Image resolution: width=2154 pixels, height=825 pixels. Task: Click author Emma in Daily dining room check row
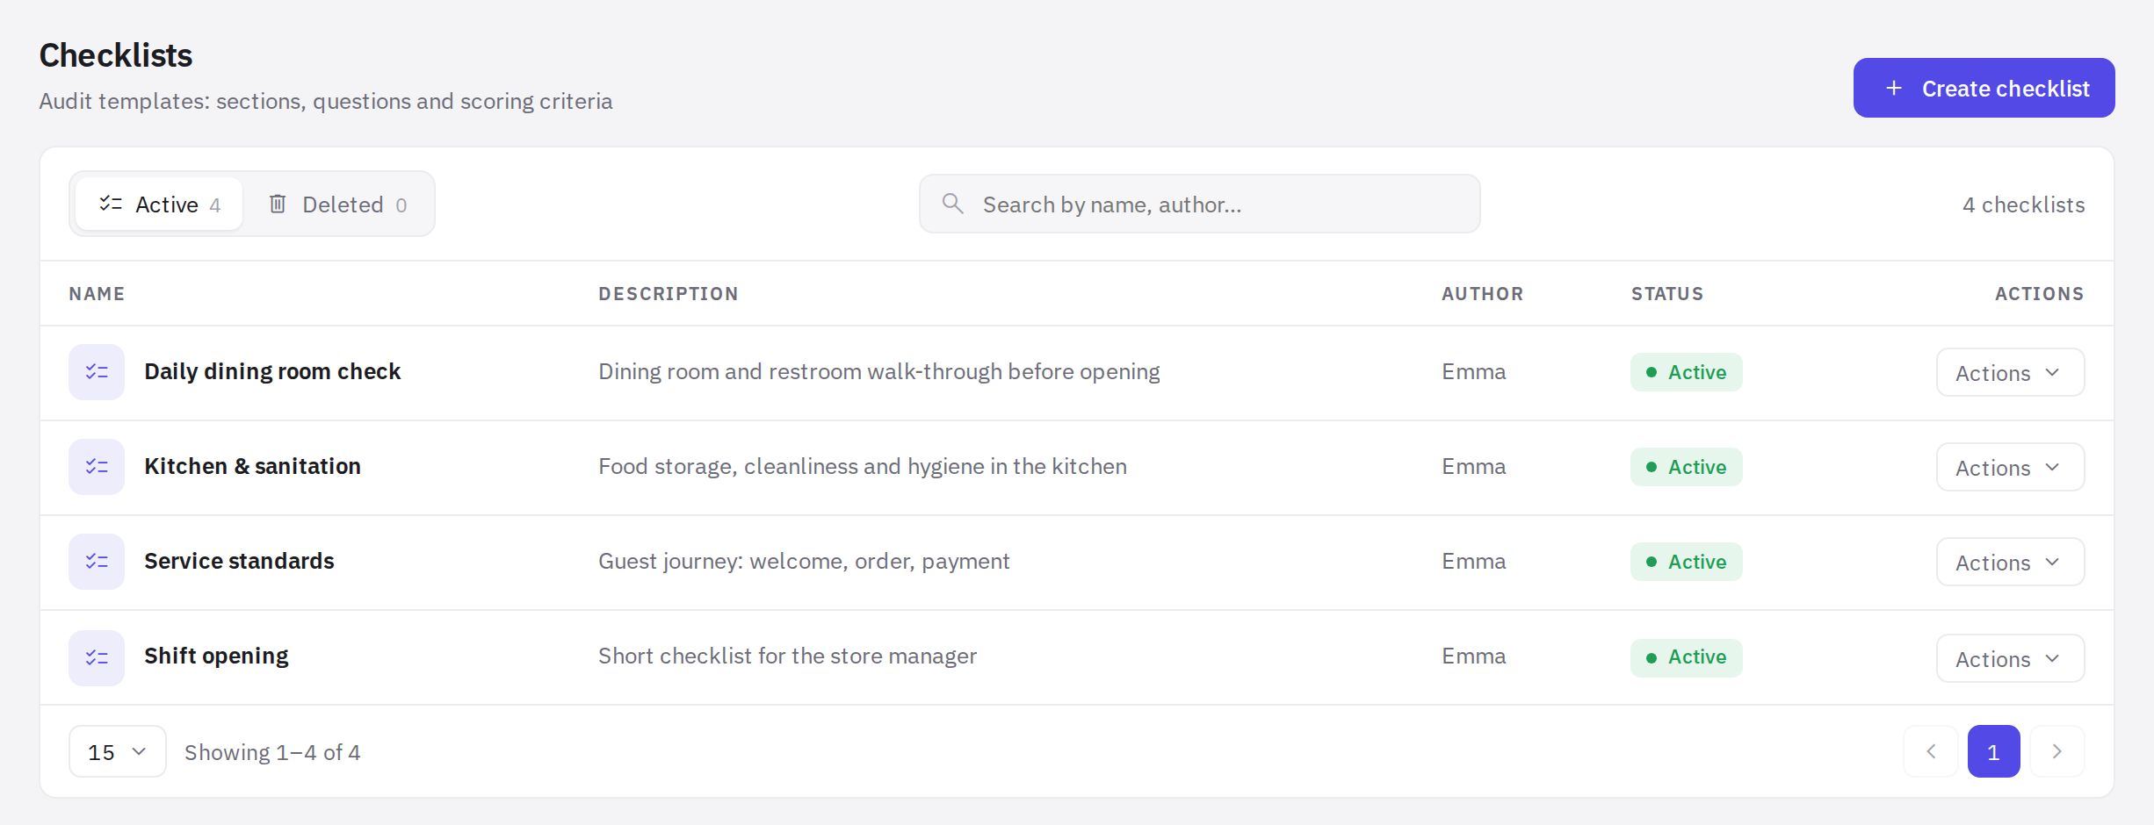click(1473, 371)
